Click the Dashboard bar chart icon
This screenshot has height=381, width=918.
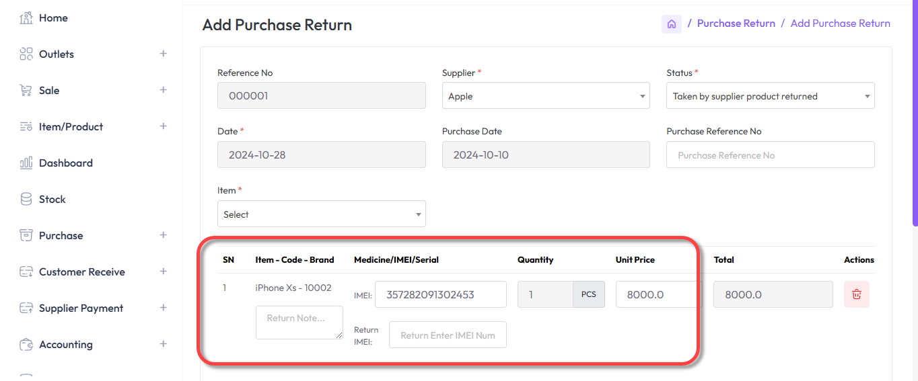tap(26, 163)
